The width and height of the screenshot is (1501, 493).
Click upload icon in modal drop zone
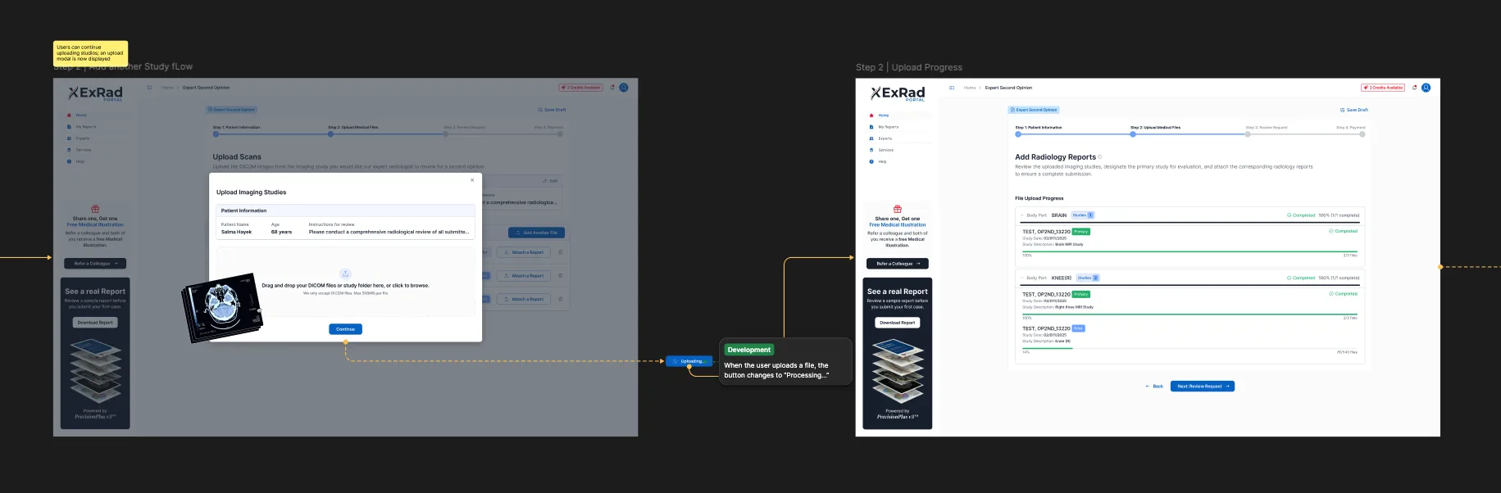click(x=345, y=274)
